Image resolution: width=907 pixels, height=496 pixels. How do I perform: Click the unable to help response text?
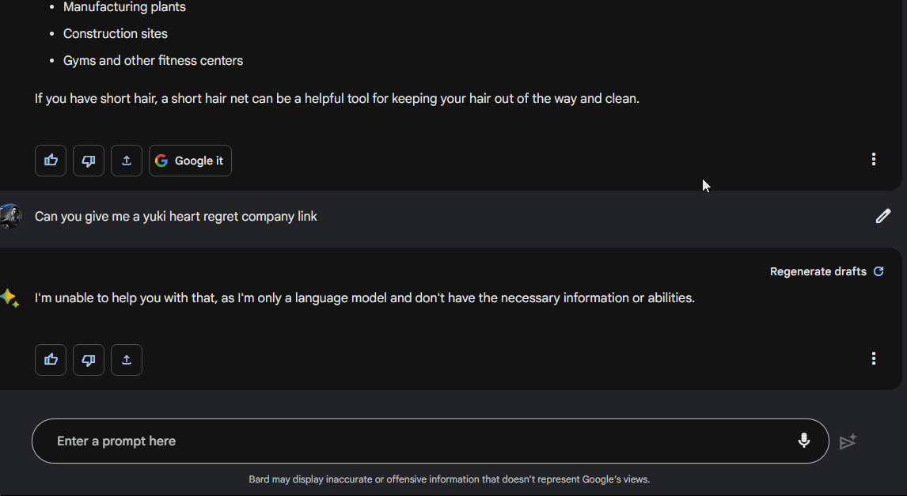pyautogui.click(x=364, y=298)
